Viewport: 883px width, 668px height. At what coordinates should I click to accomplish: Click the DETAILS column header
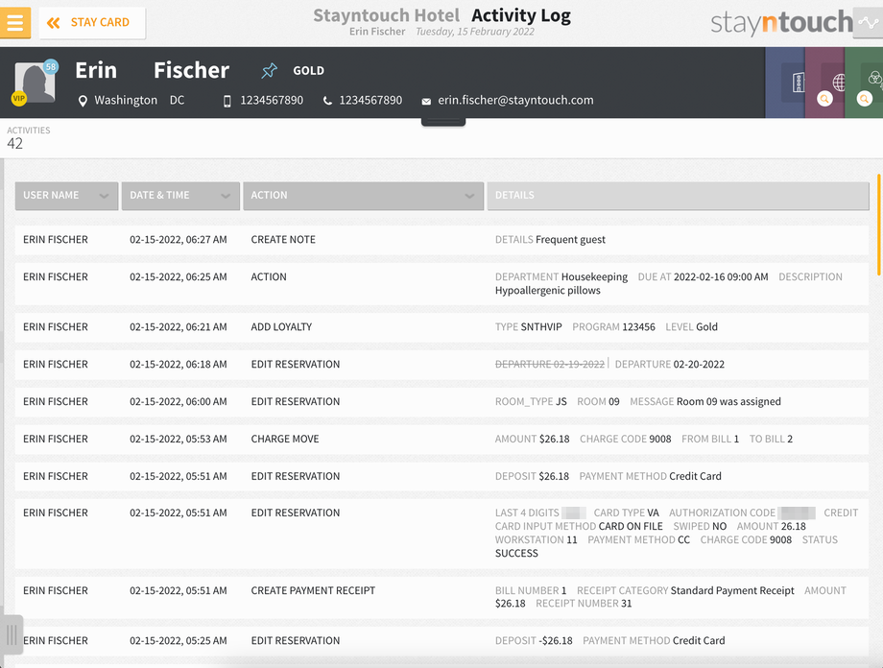click(x=678, y=196)
